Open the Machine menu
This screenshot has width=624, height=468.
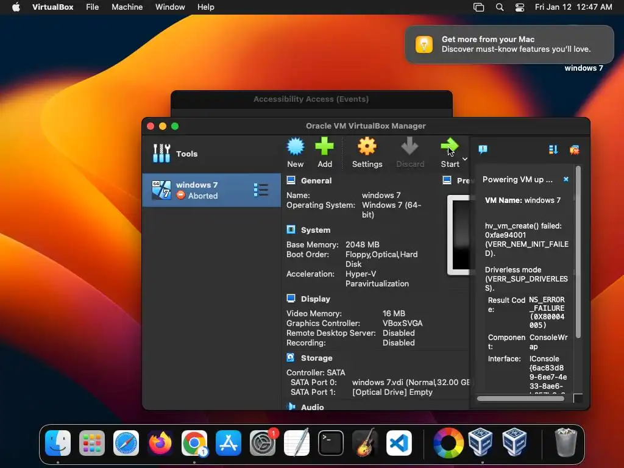point(127,7)
